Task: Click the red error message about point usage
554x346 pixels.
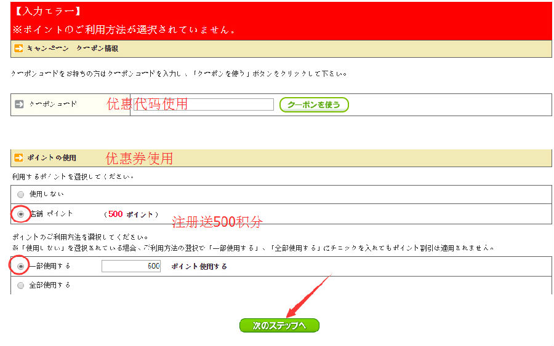Action: [124, 29]
